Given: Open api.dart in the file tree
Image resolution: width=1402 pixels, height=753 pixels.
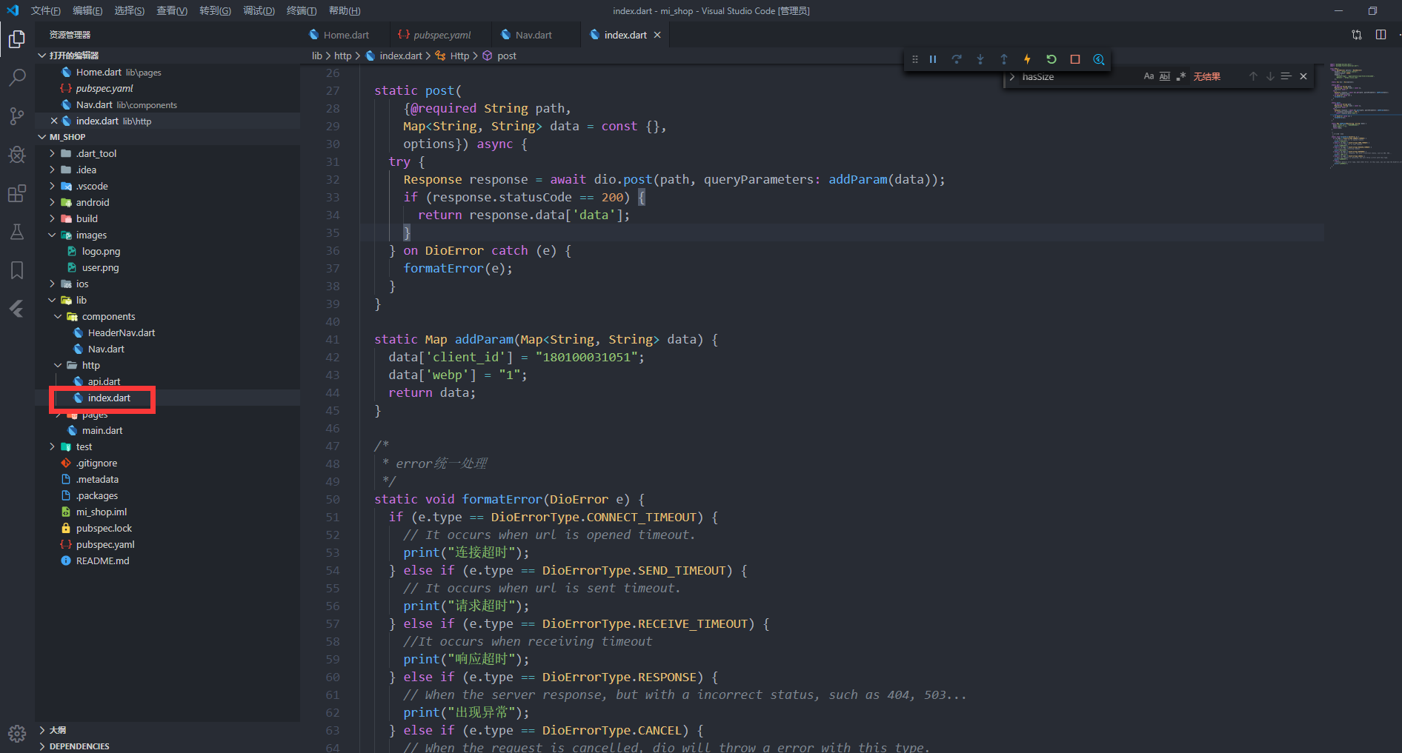Looking at the screenshot, I should pyautogui.click(x=104, y=381).
